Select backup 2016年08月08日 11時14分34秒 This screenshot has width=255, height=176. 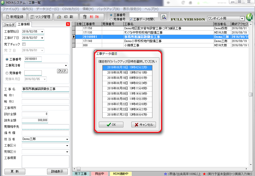[127, 94]
